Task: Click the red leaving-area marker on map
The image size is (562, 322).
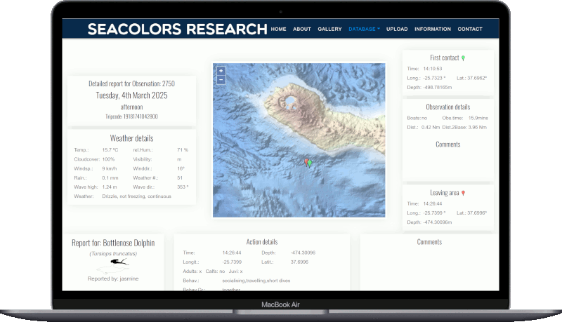Action: tap(306, 162)
